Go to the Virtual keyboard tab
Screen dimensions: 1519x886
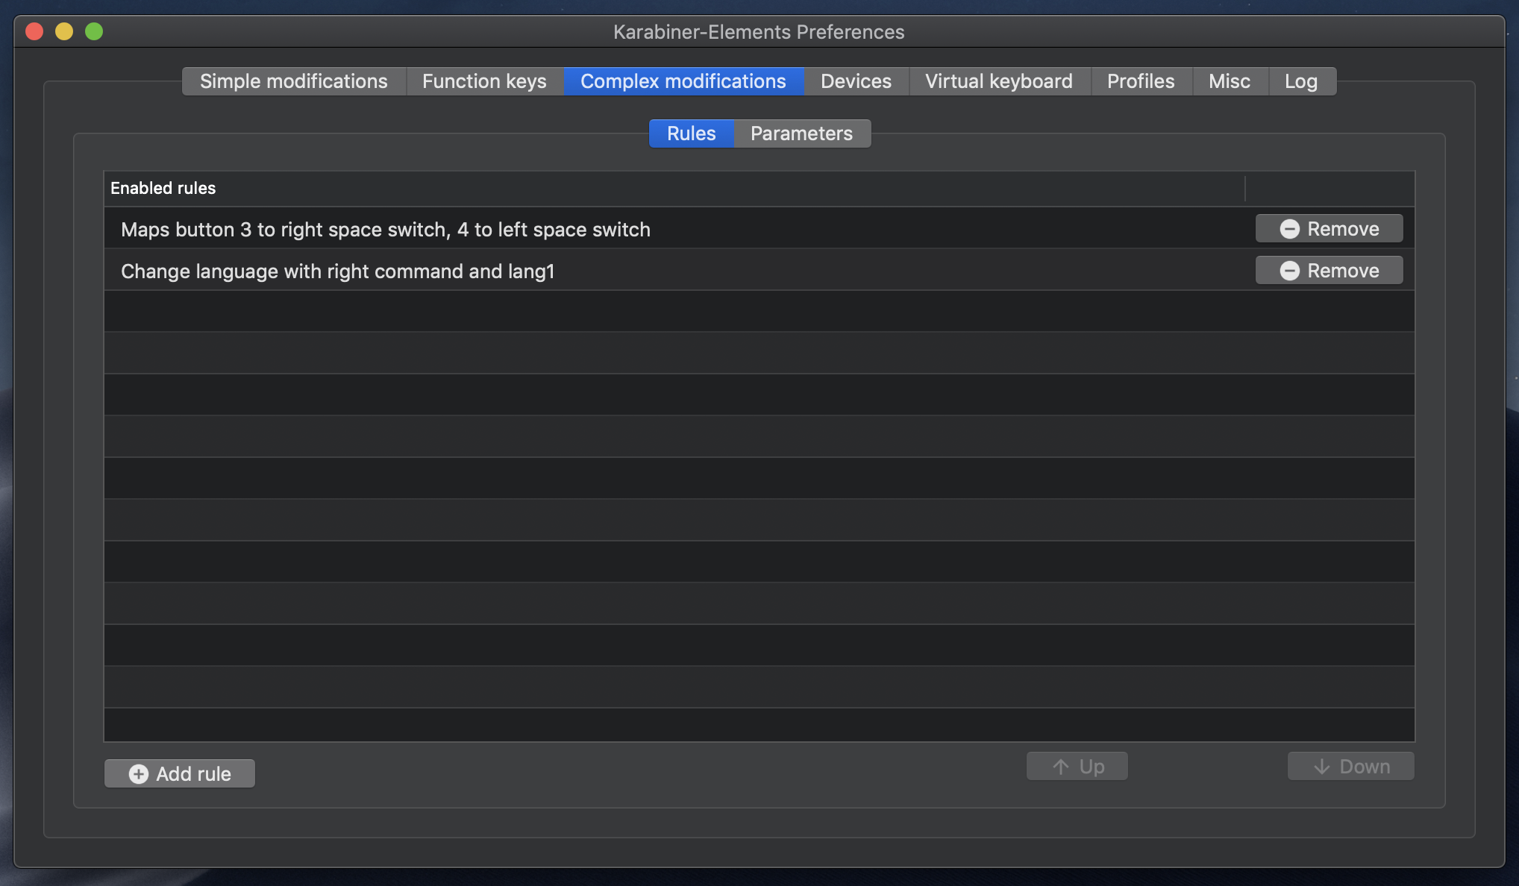click(999, 81)
